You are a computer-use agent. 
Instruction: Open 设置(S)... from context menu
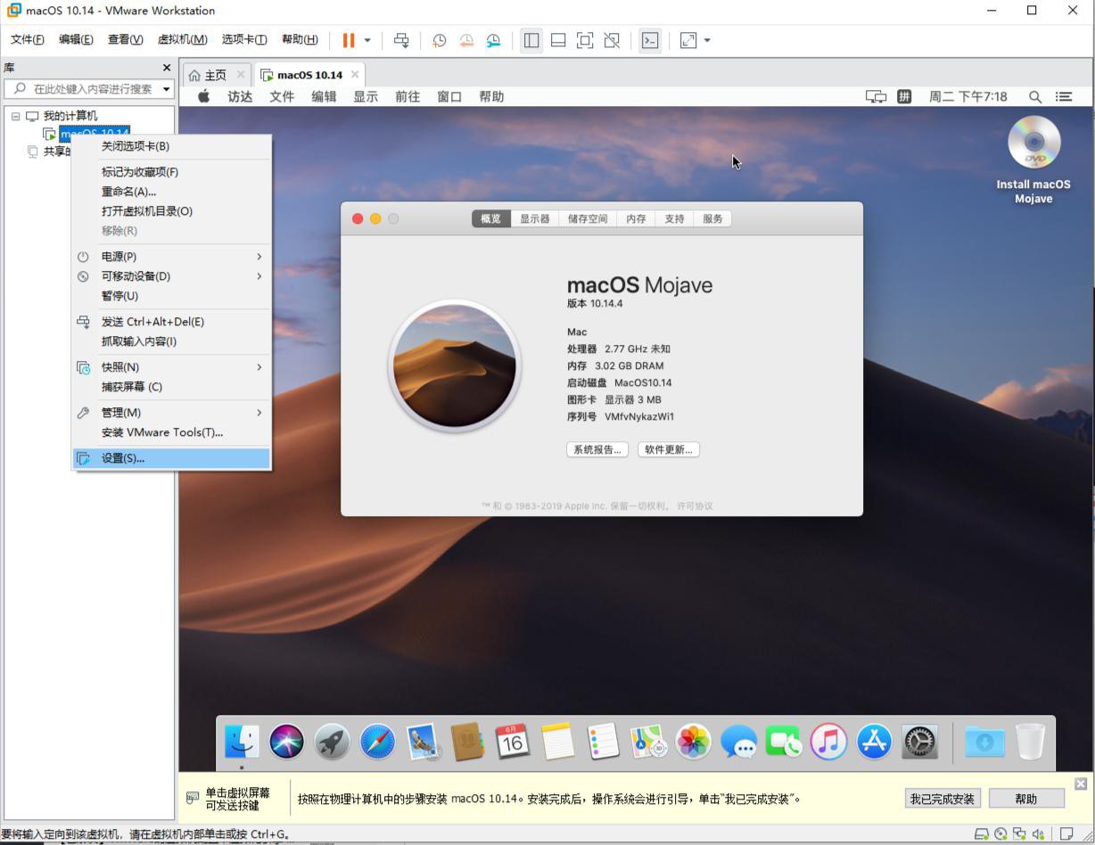point(172,458)
